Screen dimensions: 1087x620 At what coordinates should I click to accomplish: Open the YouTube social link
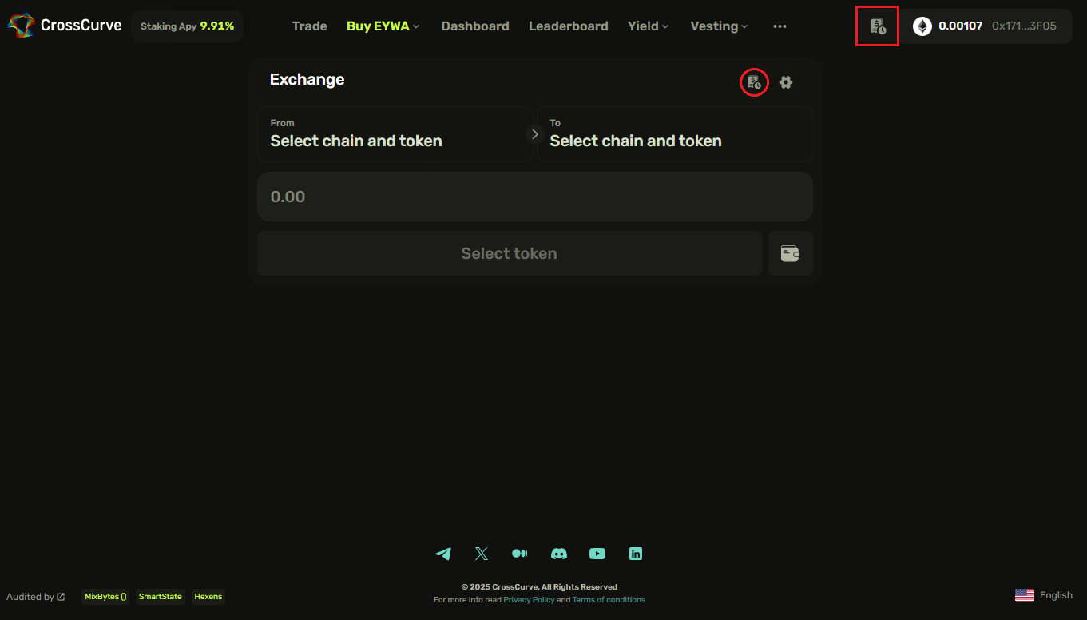(x=597, y=554)
